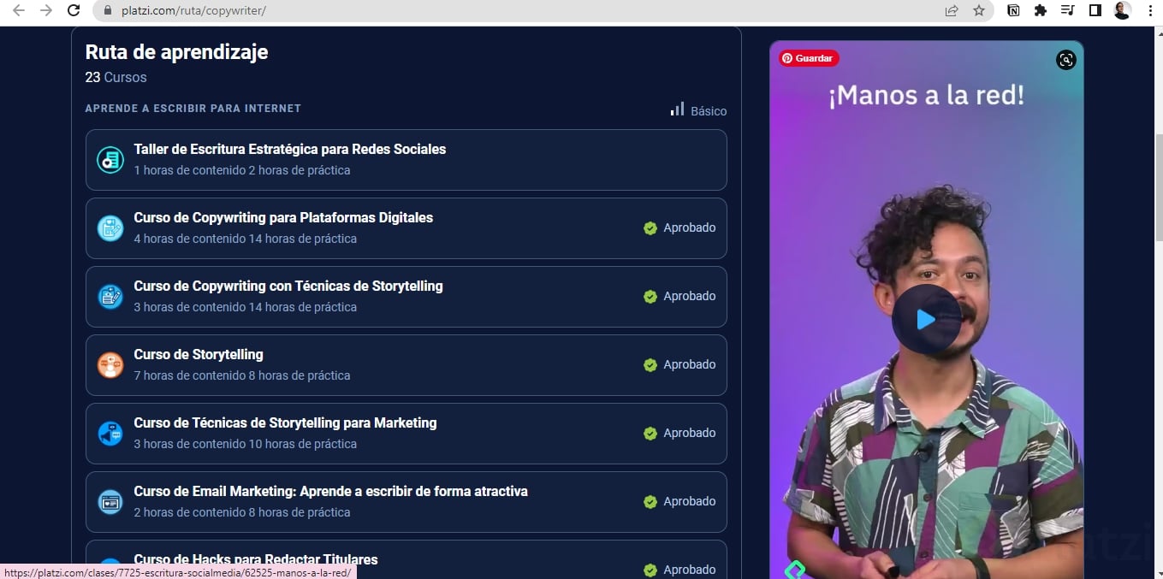Click the browser profile avatar
The width and height of the screenshot is (1163, 579).
(1122, 10)
